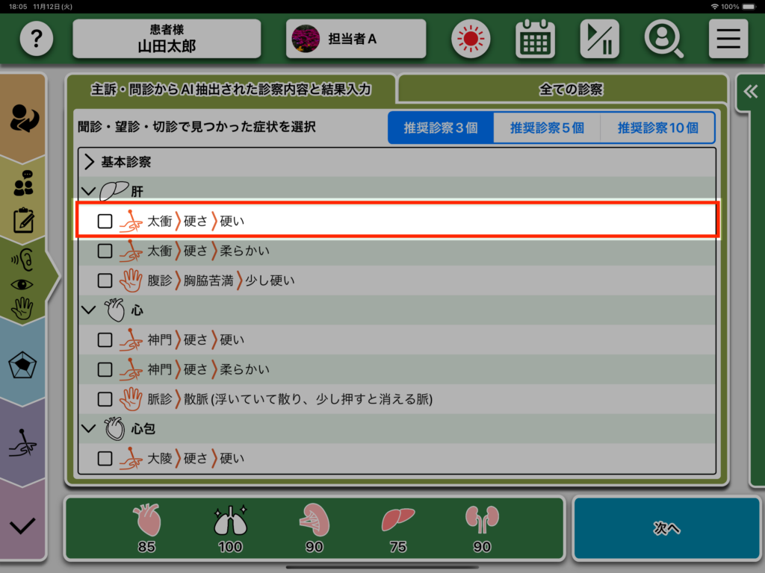Viewport: 765px width, 573px height.
Task: Open the person search magnifier icon
Action: click(x=663, y=39)
